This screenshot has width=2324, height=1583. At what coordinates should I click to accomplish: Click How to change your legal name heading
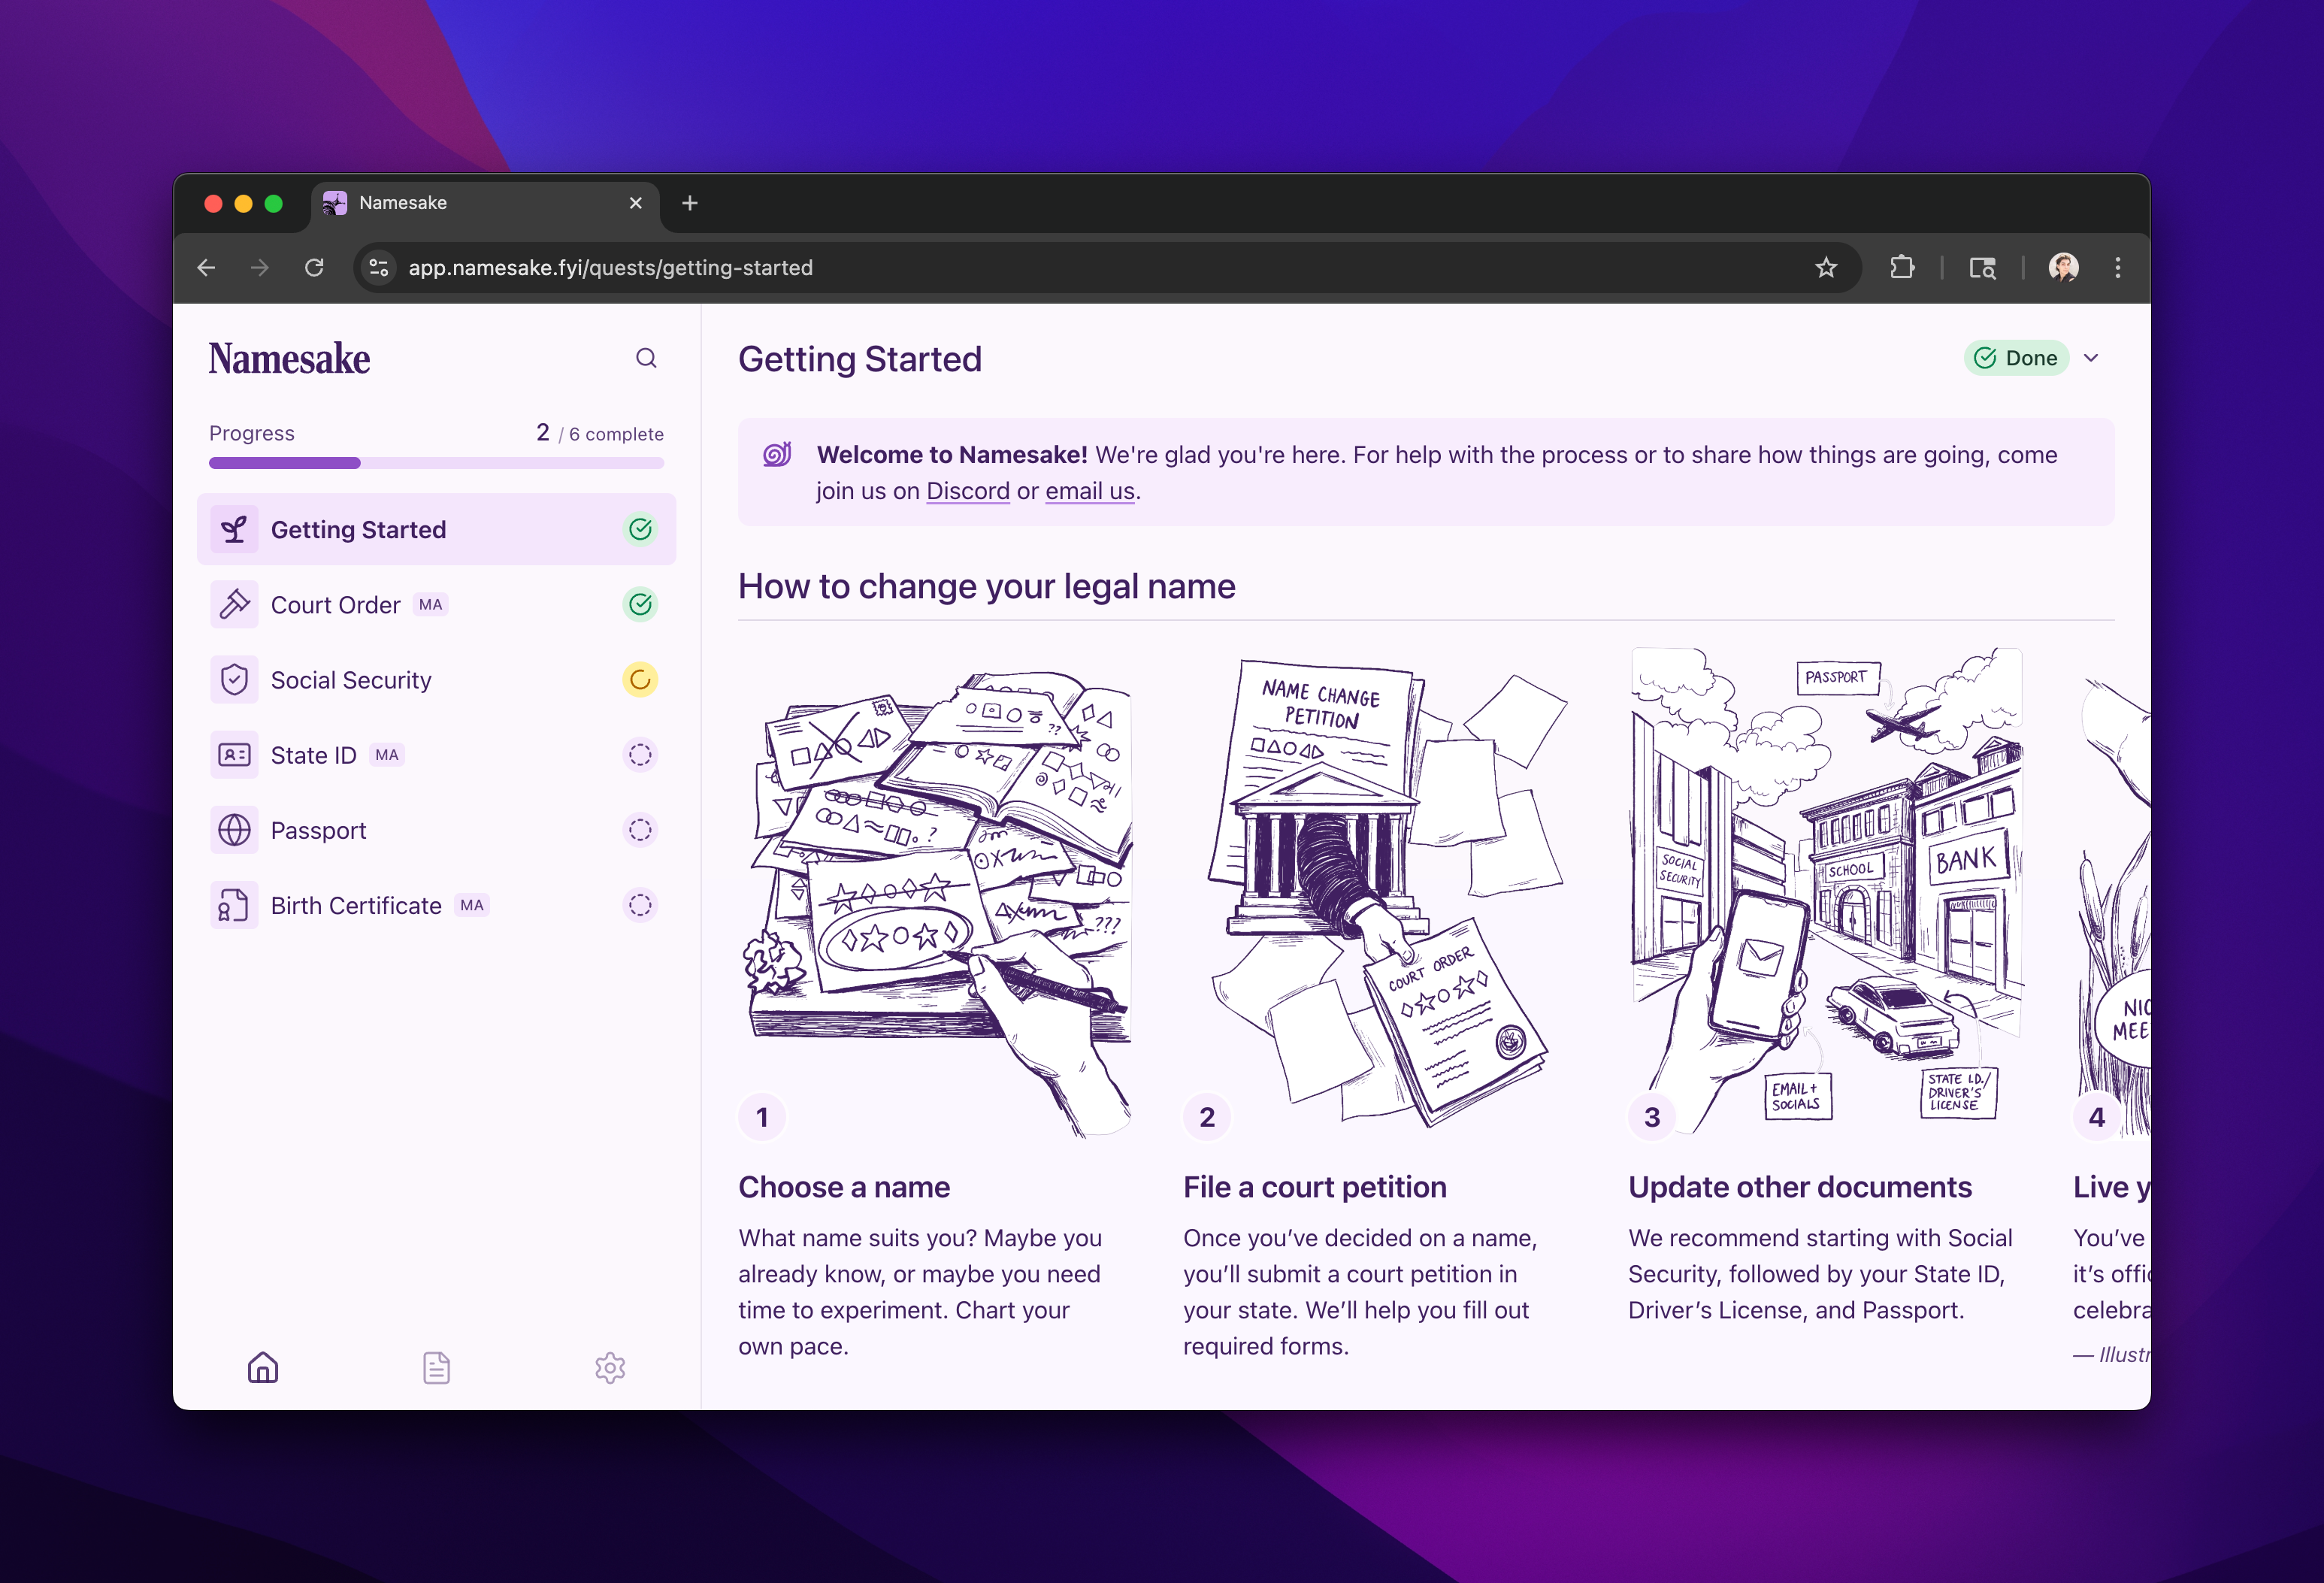(x=987, y=586)
